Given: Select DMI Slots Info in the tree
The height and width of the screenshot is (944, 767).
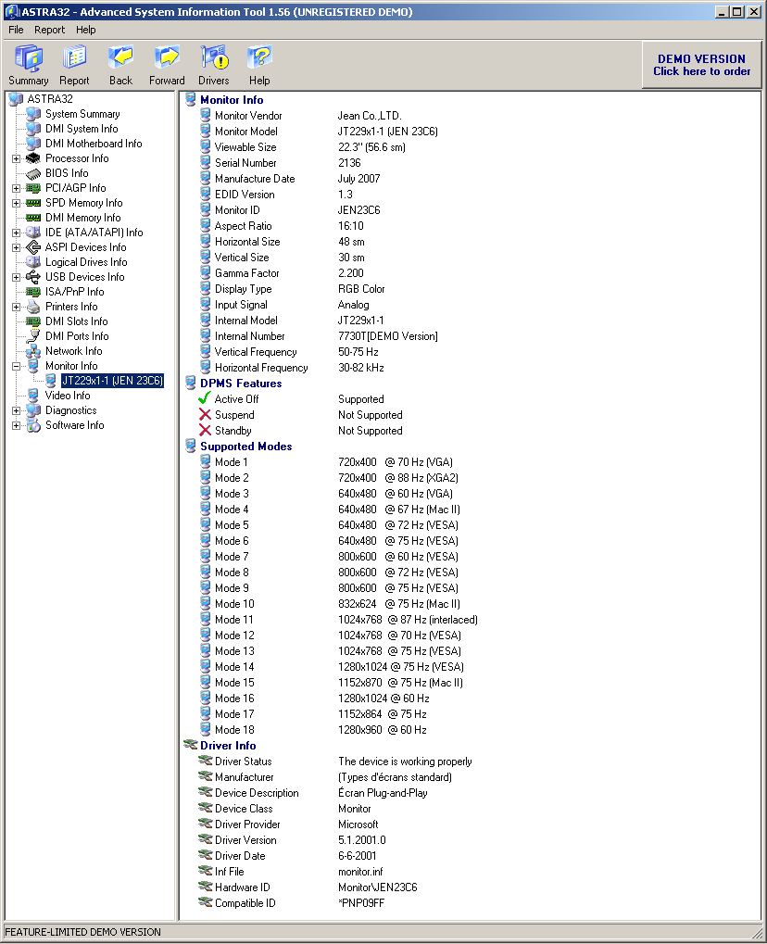Looking at the screenshot, I should [77, 321].
